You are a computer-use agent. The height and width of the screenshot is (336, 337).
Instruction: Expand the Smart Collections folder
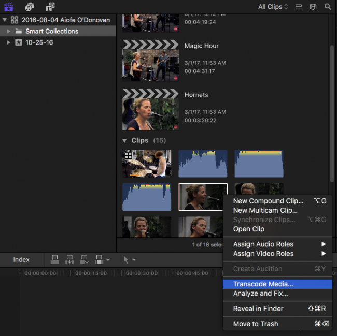8,31
